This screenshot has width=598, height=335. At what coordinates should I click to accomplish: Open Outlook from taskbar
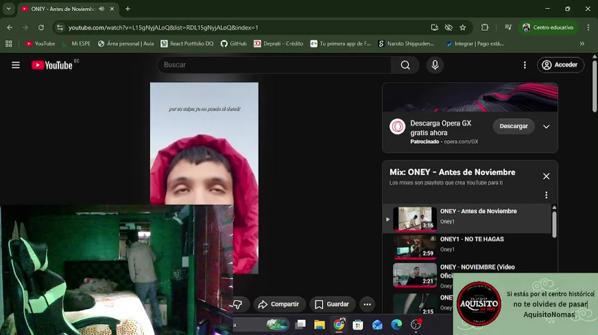coord(377,324)
